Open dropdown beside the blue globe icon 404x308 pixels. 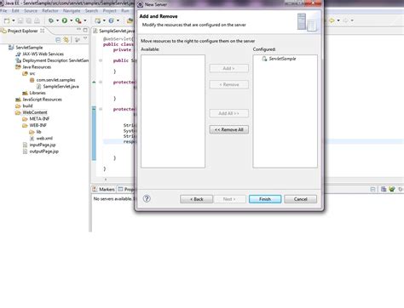[x=118, y=20]
